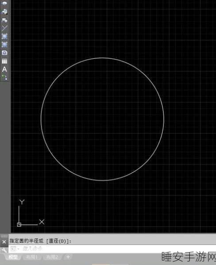Click the UCS origin square icon

tap(19, 224)
